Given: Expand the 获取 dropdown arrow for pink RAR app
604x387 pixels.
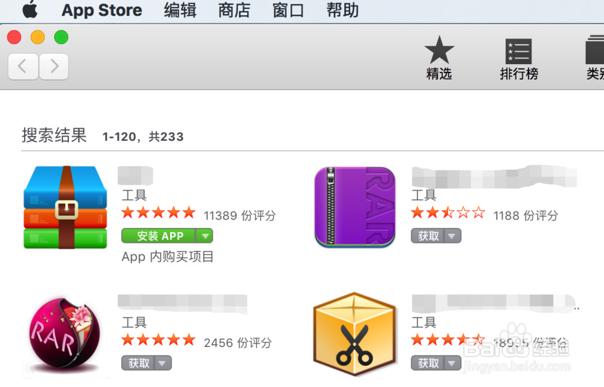Looking at the screenshot, I should tap(163, 363).
